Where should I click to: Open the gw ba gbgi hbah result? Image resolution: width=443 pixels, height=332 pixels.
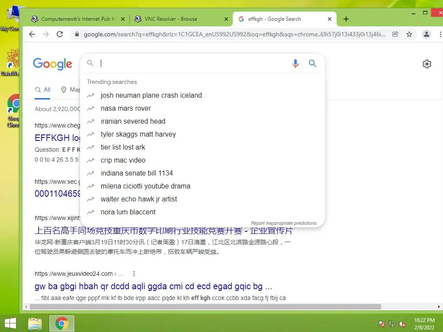[153, 286]
